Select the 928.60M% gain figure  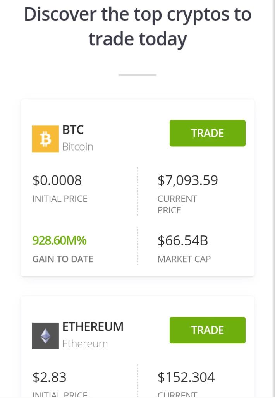click(59, 240)
